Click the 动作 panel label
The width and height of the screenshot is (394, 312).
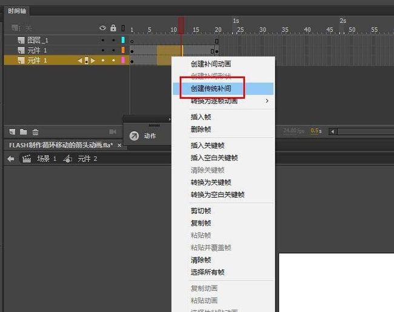pos(150,136)
